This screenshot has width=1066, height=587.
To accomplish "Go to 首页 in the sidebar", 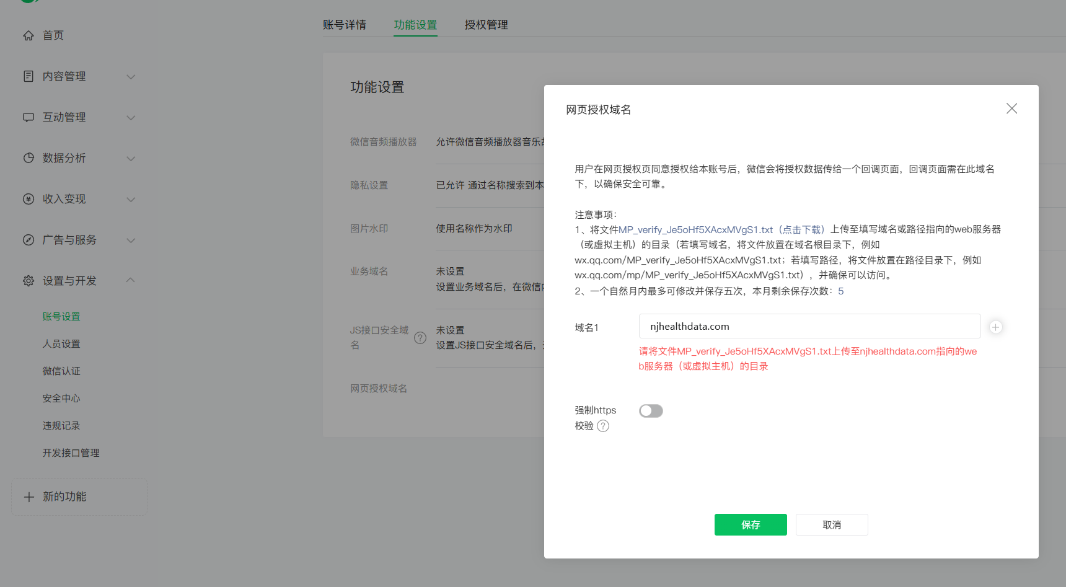I will [53, 35].
